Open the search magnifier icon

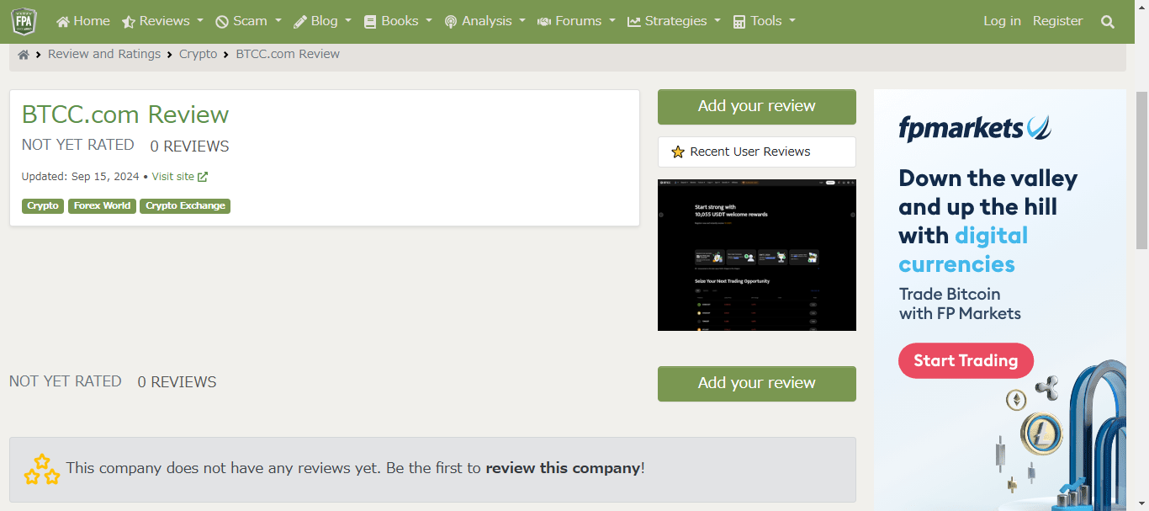click(x=1107, y=22)
